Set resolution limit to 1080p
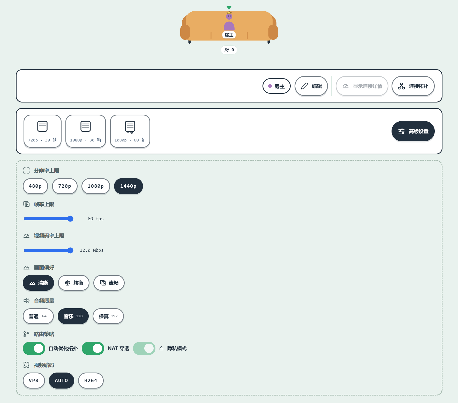Screen dimensions: 458x403 (x=96, y=186)
